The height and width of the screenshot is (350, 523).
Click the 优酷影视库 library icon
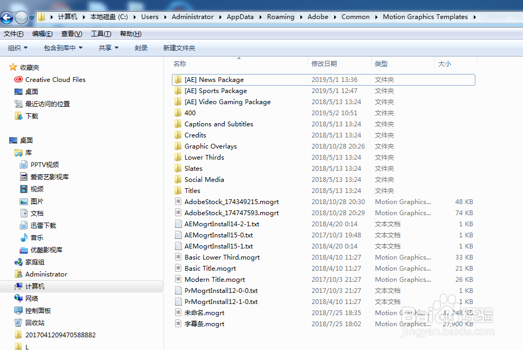coord(24,250)
